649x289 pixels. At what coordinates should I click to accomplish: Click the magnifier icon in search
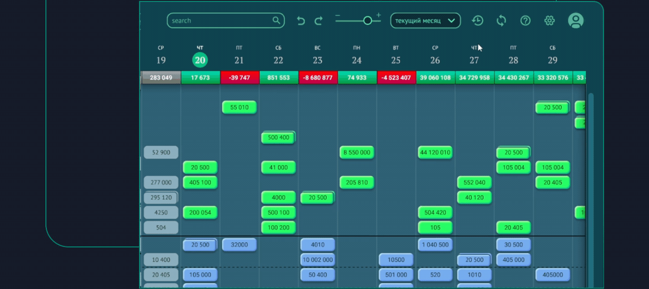(276, 20)
